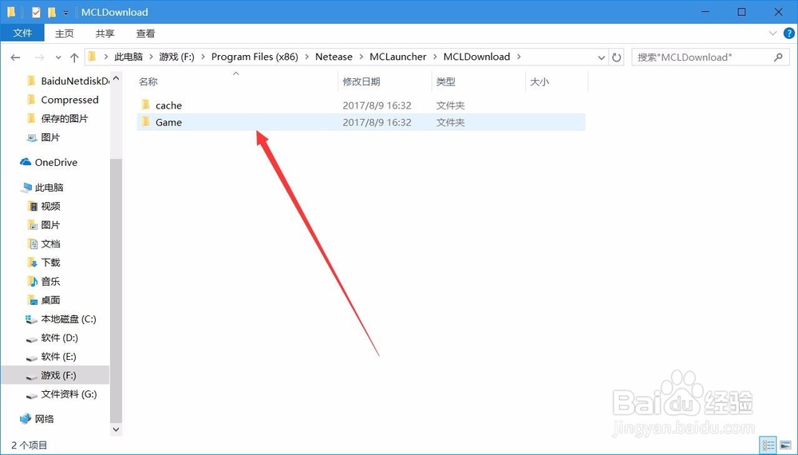Open customize quick access toolbar dropdown

coord(65,13)
